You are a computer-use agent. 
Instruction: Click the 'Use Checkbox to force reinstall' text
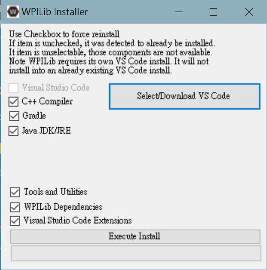[x=64, y=34]
